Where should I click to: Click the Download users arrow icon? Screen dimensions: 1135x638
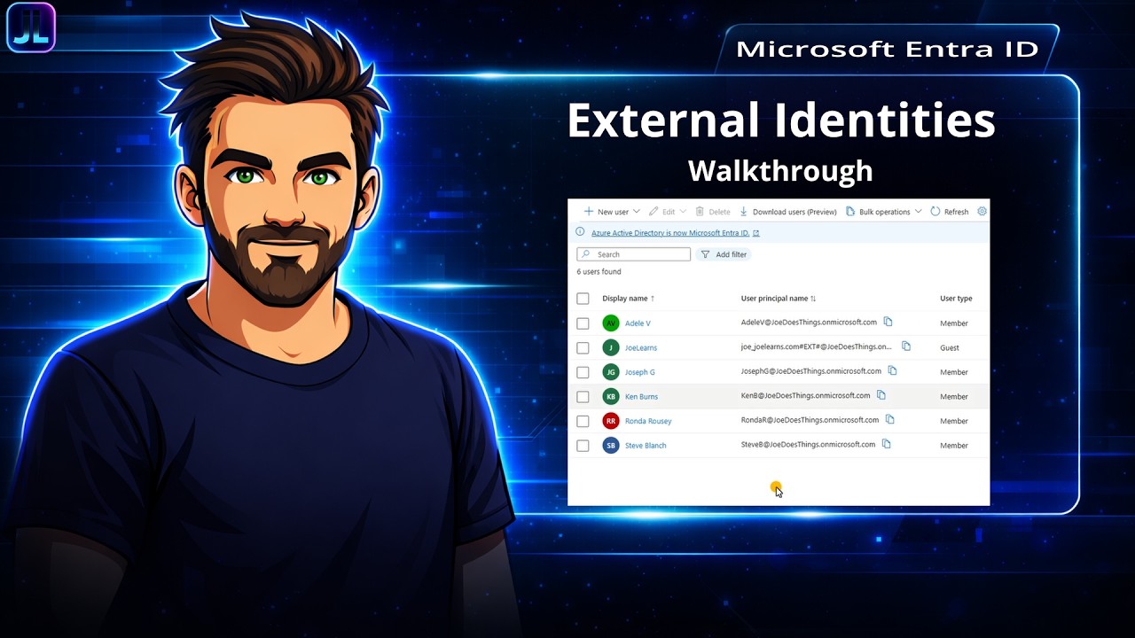(744, 212)
